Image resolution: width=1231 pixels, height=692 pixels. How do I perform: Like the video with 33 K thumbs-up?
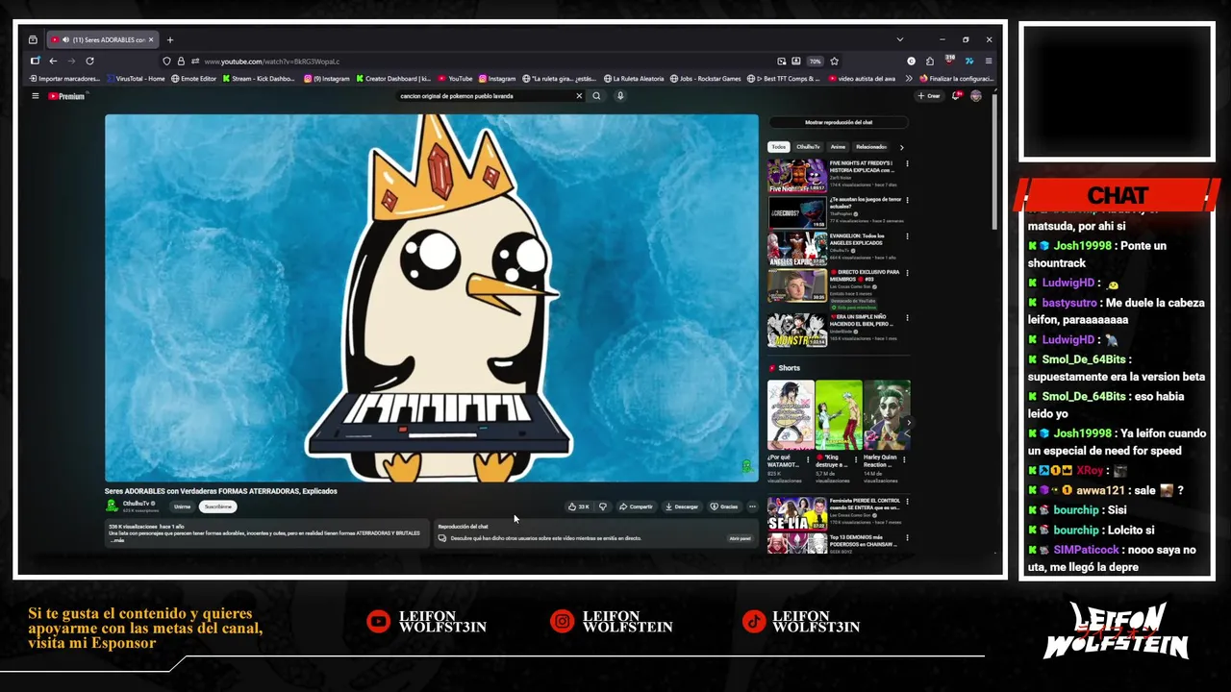[579, 507]
